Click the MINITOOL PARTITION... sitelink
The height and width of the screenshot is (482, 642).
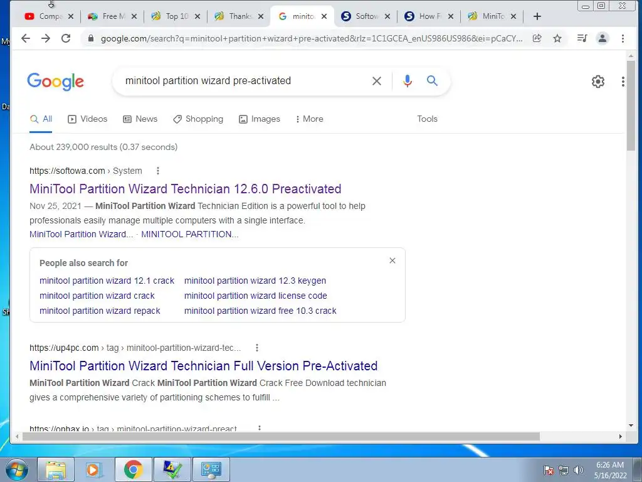[x=189, y=235]
